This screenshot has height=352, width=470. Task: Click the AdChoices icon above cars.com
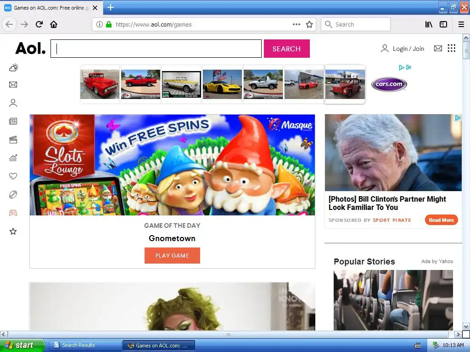point(401,67)
